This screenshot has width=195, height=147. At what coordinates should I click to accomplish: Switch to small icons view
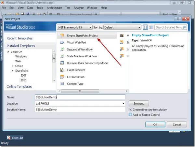point(151,27)
